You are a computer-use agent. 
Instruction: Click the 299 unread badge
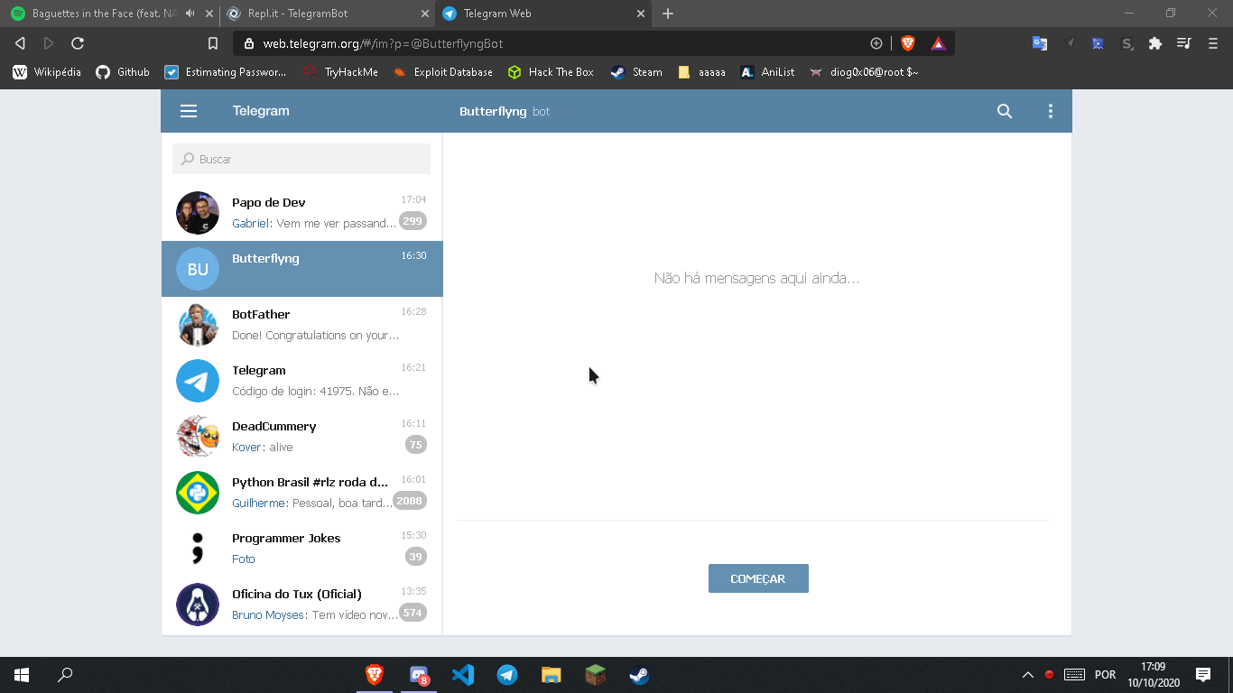pos(413,221)
